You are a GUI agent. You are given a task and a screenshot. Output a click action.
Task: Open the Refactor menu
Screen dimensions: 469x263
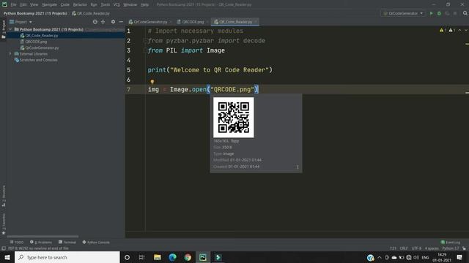point(80,4)
